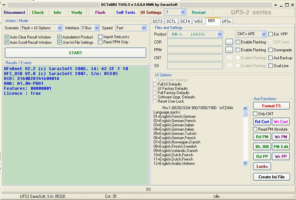Click the Format FS button
296x200 pixels.
271,106
